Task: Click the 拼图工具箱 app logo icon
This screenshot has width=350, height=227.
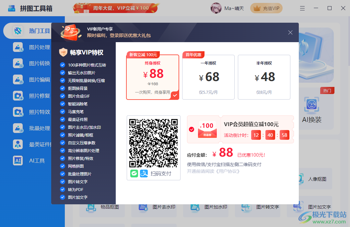Action: pyautogui.click(x=12, y=8)
